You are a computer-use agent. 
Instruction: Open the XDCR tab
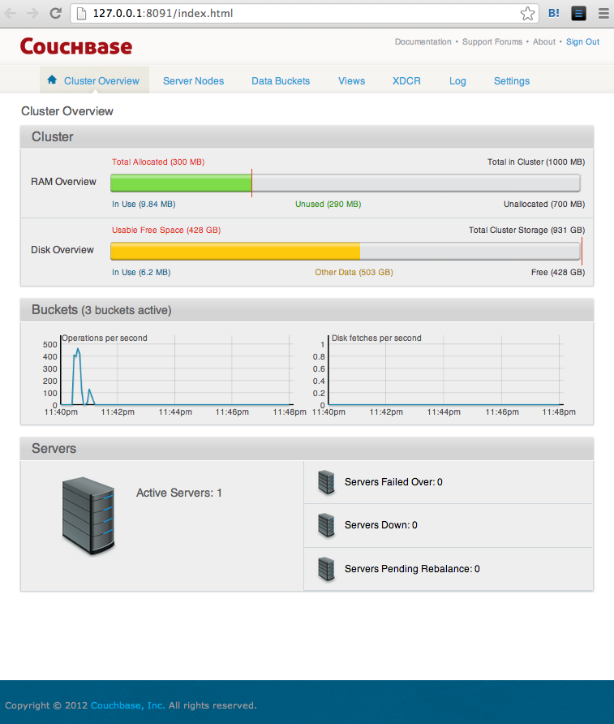click(x=406, y=81)
